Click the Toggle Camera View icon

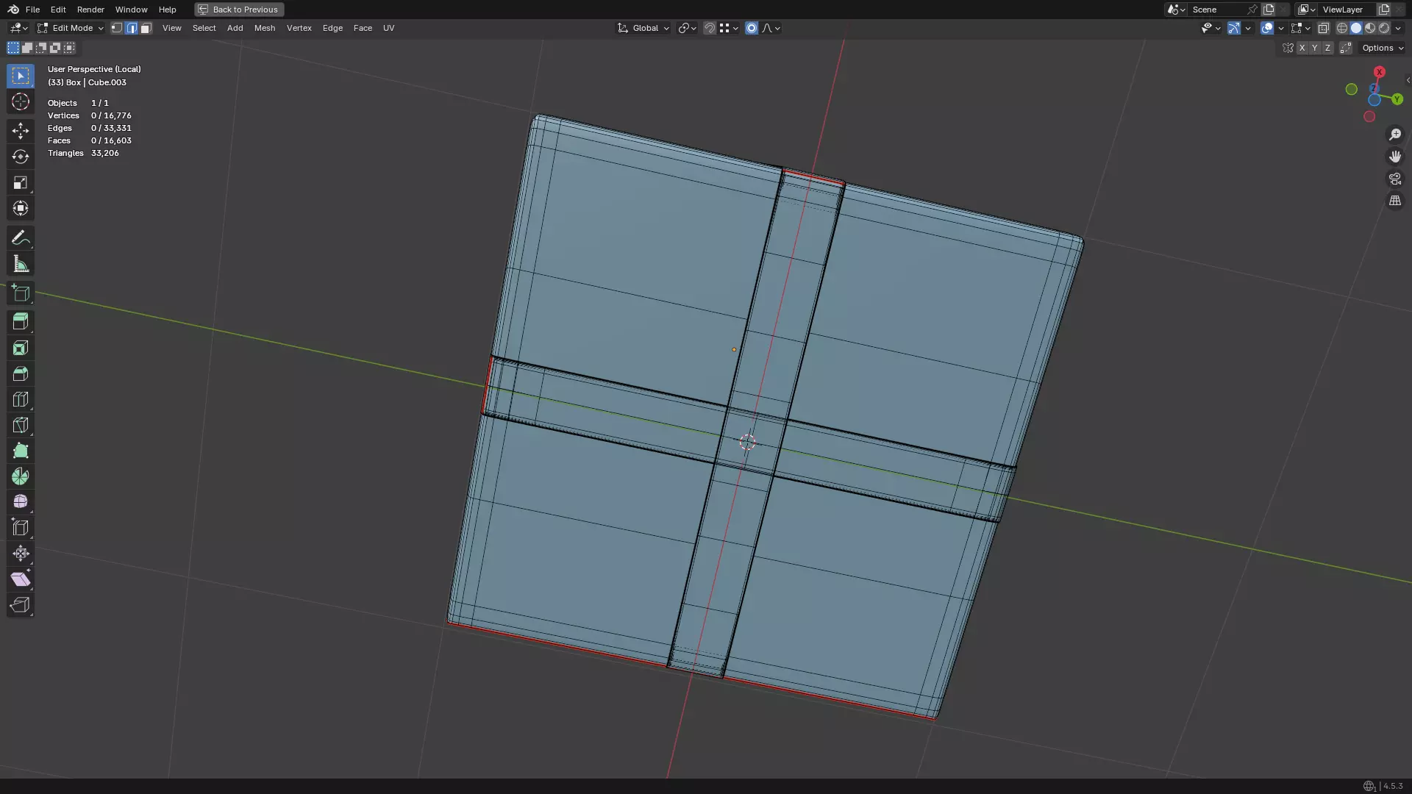1395,179
